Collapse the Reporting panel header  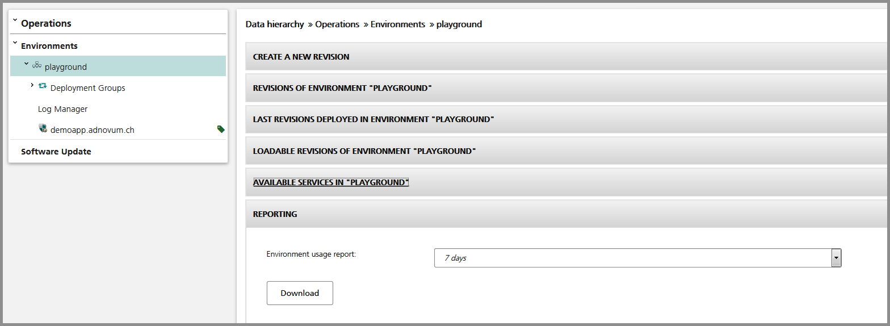coord(568,214)
